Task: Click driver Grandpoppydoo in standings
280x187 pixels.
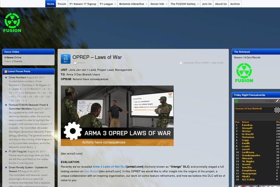Action: [x=251, y=155]
